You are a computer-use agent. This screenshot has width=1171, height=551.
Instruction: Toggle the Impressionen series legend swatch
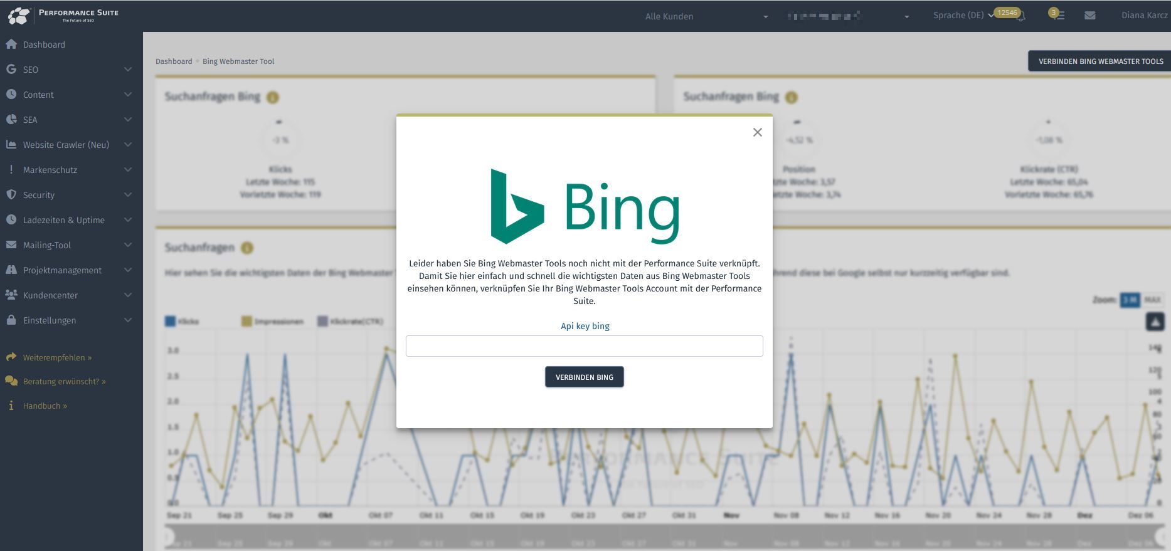(246, 322)
